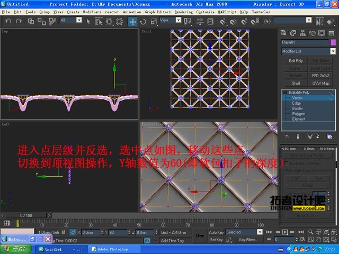This screenshot has height=254, width=339.
Task: Select the Select Object arrow tool
Action: [88, 21]
